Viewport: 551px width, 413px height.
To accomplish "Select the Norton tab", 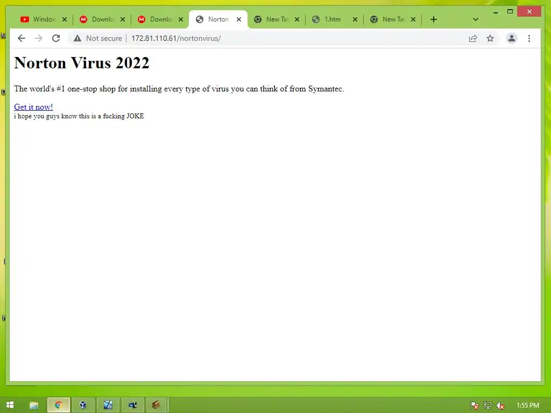I will point(218,19).
